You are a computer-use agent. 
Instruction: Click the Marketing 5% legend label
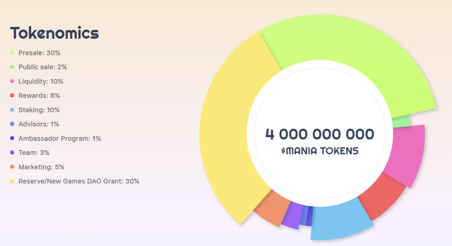[41, 167]
